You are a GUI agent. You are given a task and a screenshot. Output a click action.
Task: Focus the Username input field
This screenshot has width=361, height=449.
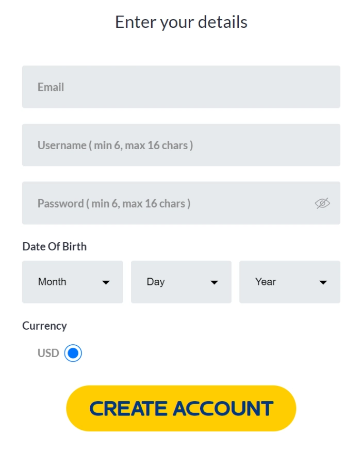pyautogui.click(x=180, y=145)
